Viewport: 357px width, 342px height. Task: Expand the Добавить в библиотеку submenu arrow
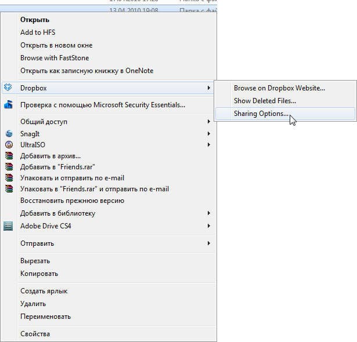(x=209, y=213)
